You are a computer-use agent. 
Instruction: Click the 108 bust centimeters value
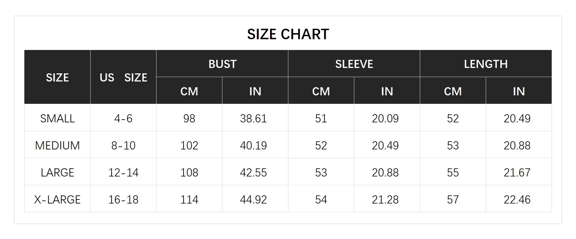tap(189, 172)
